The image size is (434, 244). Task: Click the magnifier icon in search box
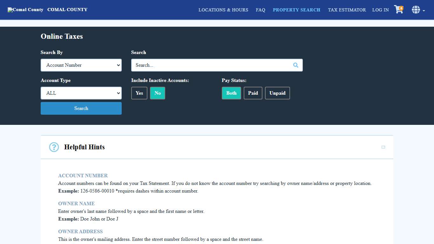(x=295, y=65)
